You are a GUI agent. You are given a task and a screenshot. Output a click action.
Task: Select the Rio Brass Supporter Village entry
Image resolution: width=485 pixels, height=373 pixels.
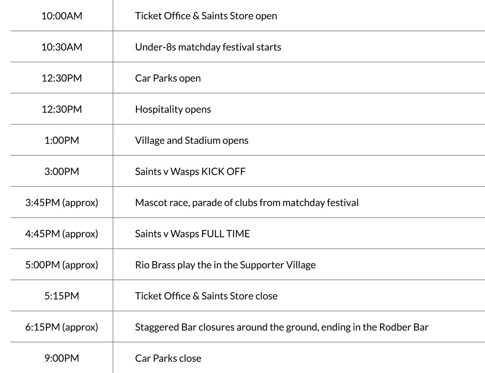(225, 265)
